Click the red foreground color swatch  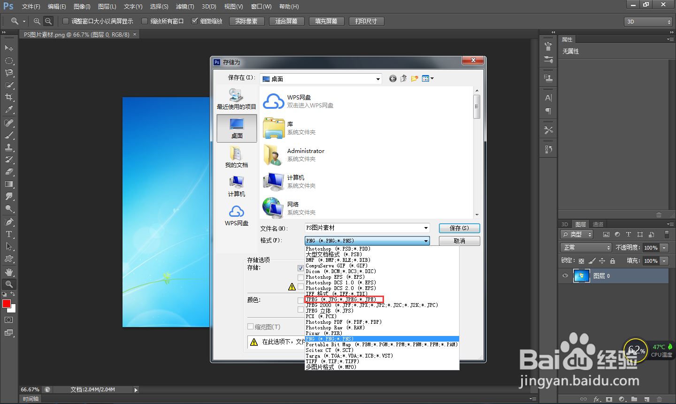click(x=6, y=304)
